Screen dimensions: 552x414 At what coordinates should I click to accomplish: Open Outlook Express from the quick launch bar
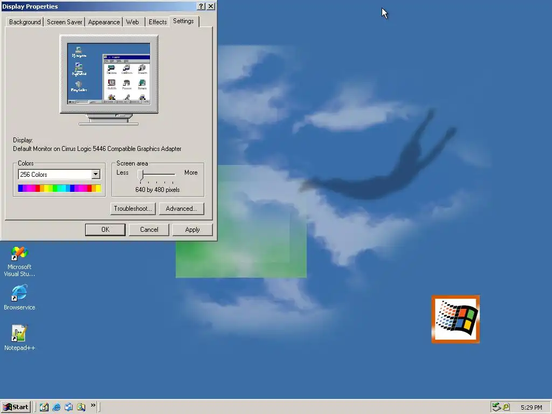click(68, 407)
